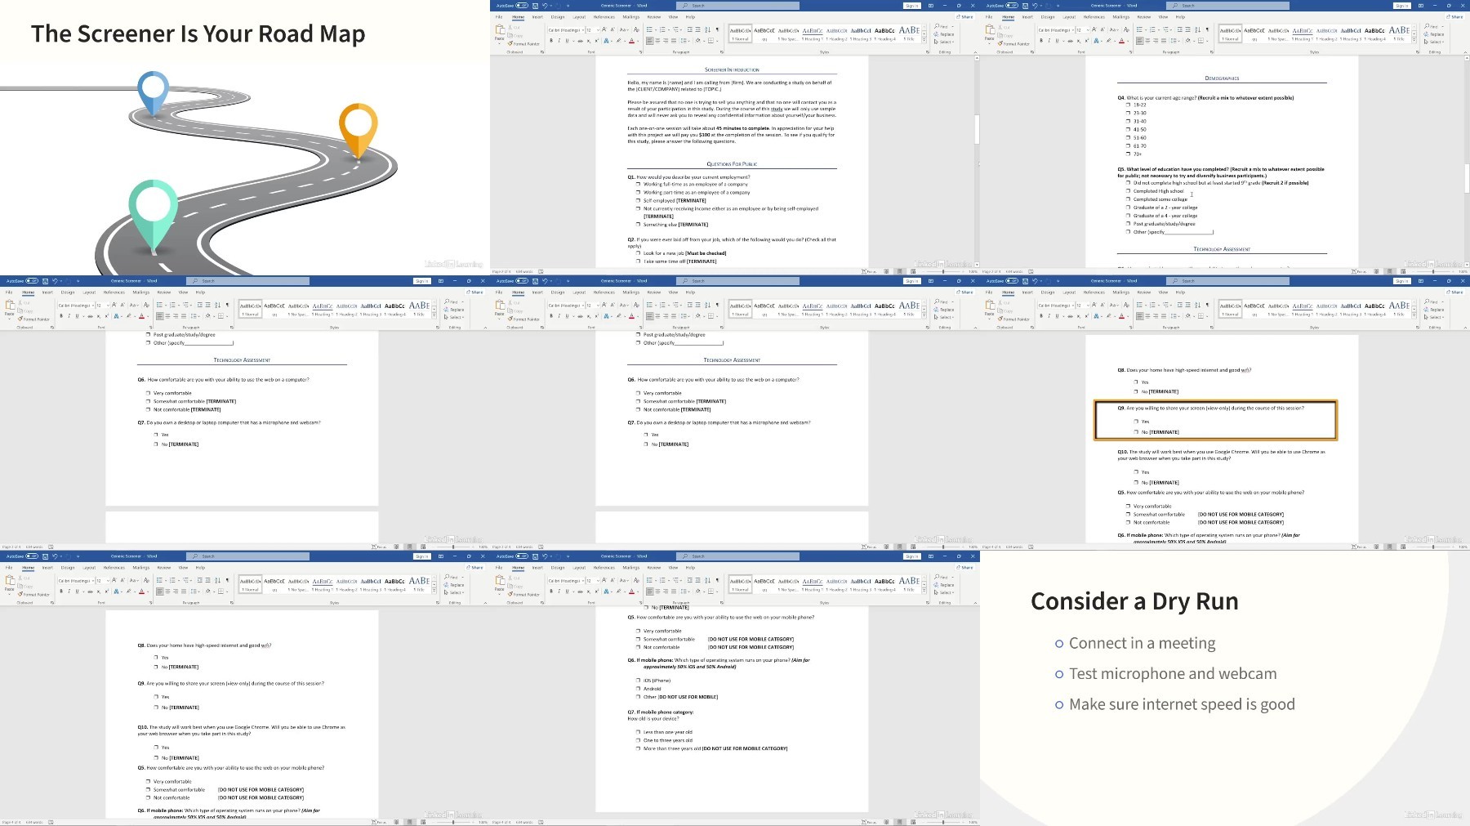The width and height of the screenshot is (1470, 826).
Task: Click Paste clipboard icon in Screener Introduction window
Action: (x=500, y=29)
